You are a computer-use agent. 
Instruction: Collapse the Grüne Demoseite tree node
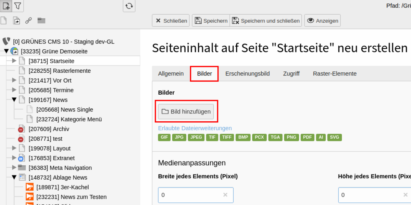[x=6, y=51]
